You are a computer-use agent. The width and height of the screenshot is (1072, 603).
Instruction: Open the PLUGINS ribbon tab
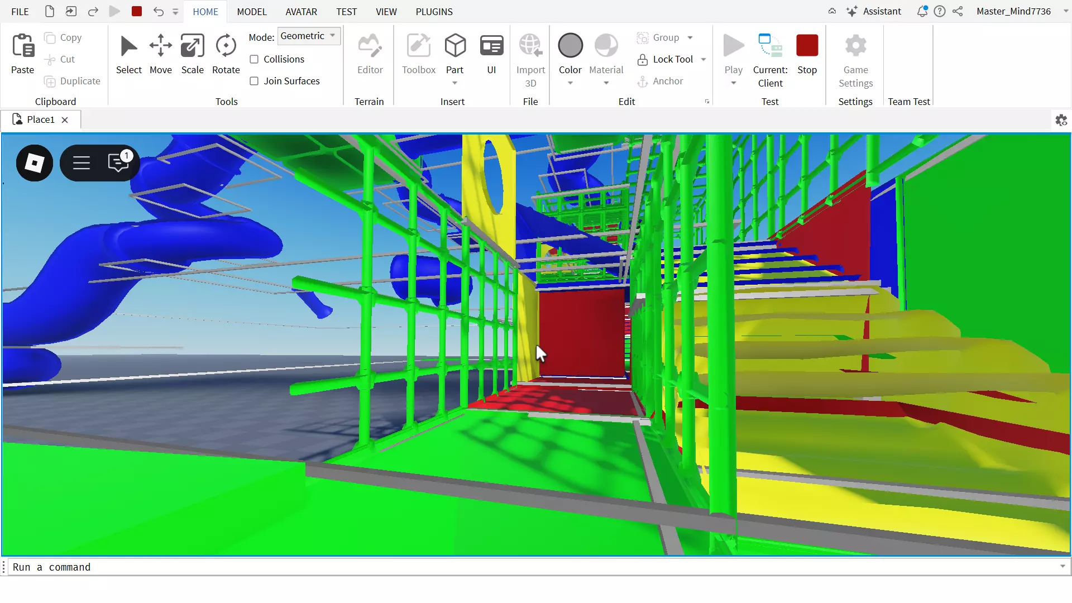pos(434,12)
